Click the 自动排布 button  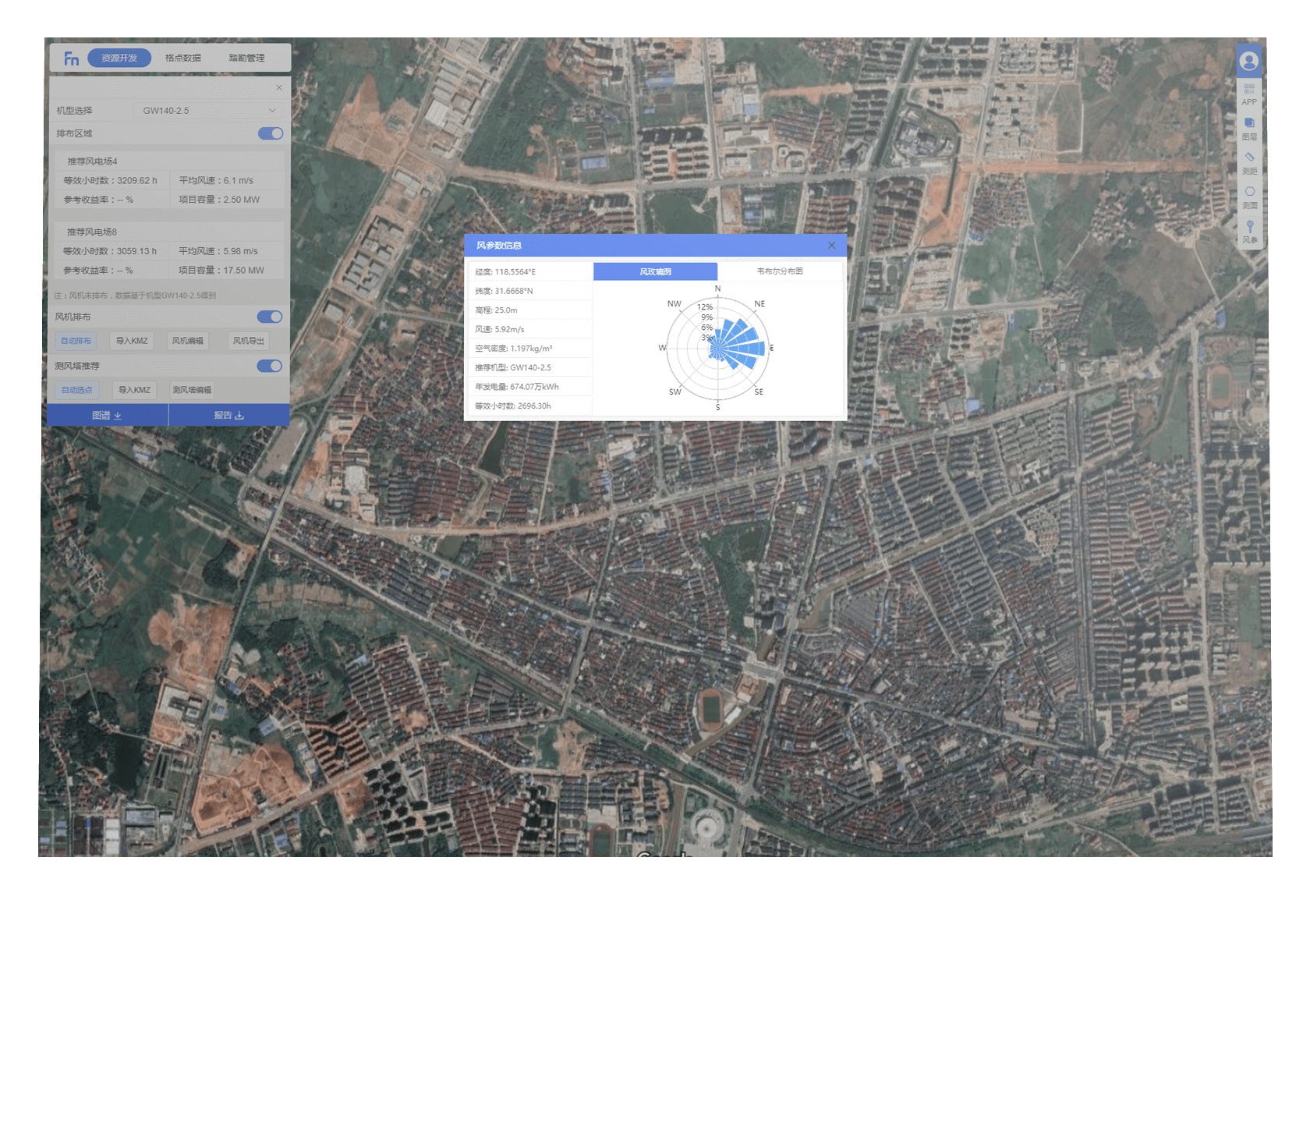pyautogui.click(x=76, y=341)
